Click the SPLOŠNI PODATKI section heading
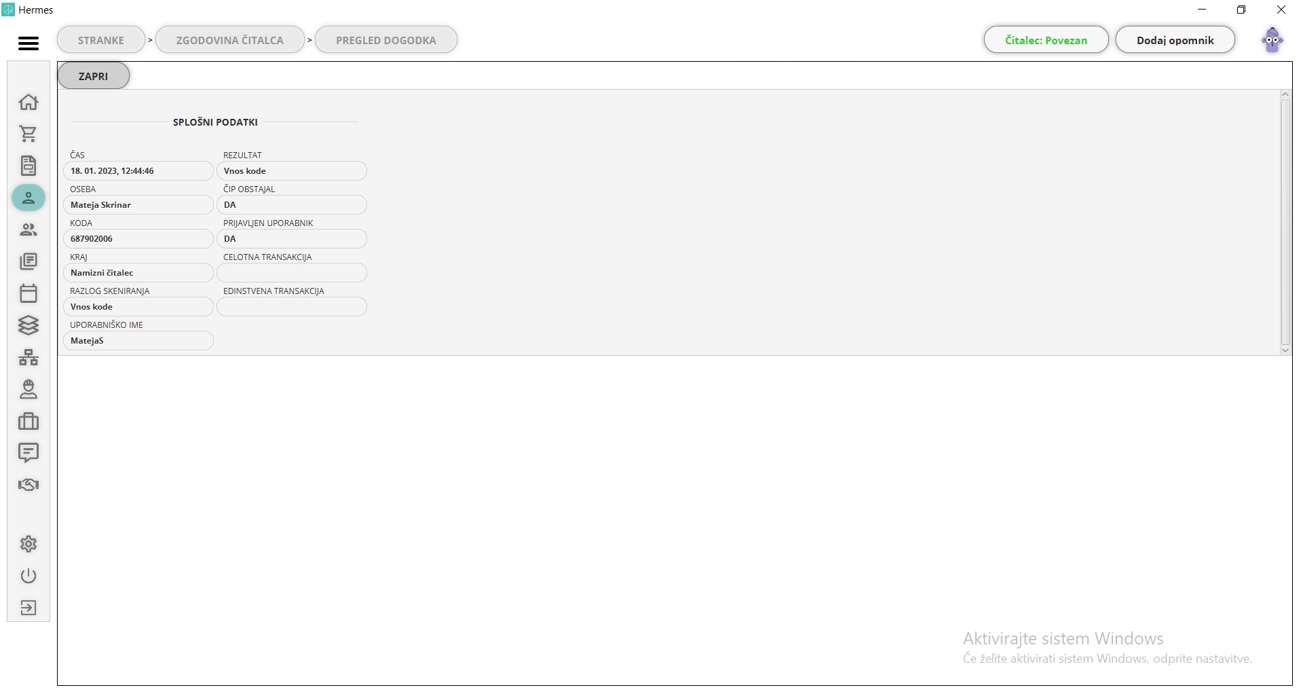 click(215, 122)
